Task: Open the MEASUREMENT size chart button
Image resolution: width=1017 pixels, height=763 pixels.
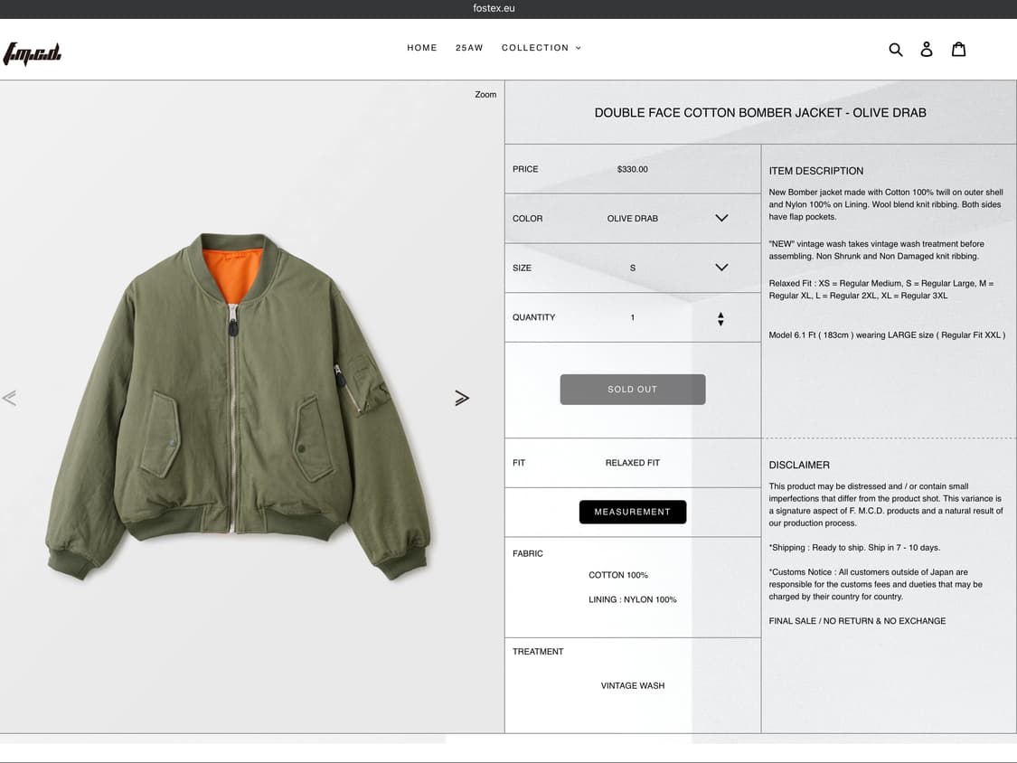Action: pos(632,512)
